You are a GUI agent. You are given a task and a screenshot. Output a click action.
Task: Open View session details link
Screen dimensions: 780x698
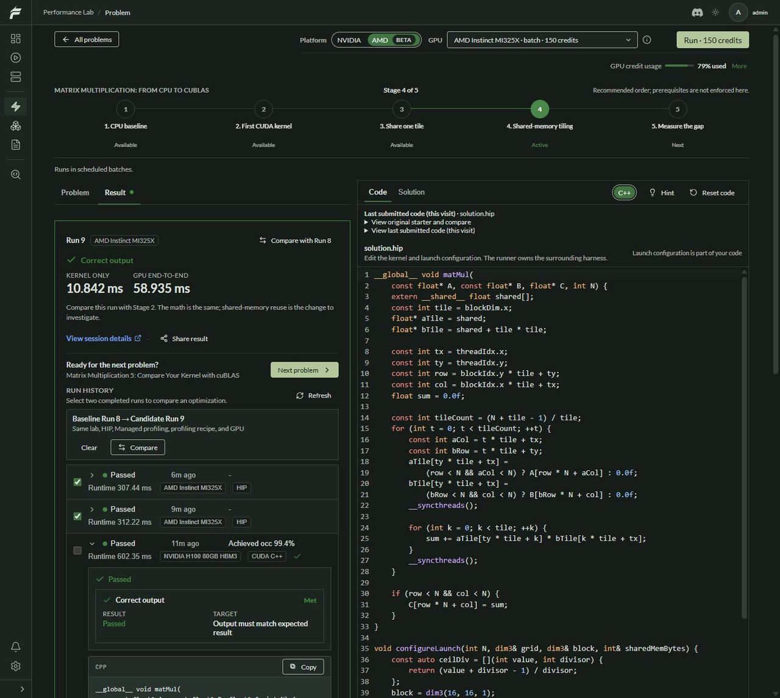pyautogui.click(x=104, y=339)
